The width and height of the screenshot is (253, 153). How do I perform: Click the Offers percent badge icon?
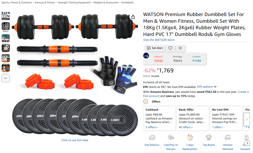pyautogui.click(x=146, y=102)
